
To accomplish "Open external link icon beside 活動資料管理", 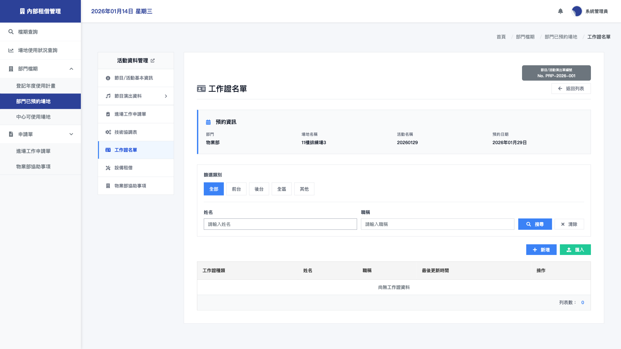I will click(153, 61).
